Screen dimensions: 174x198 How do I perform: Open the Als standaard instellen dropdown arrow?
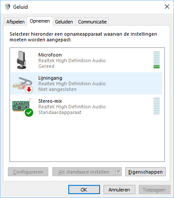(119, 172)
